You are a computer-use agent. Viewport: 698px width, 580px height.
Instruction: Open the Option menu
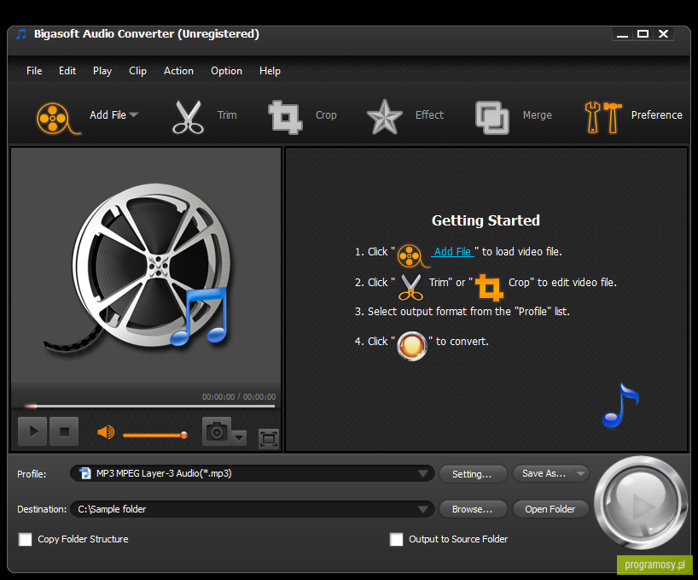pos(227,71)
